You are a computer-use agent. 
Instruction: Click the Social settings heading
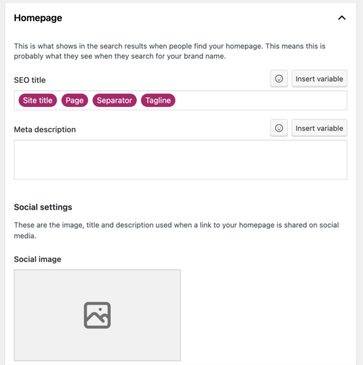click(43, 207)
